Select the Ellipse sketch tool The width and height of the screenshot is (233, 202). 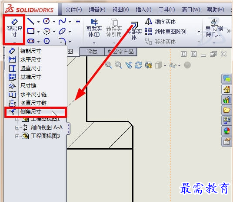(62, 31)
